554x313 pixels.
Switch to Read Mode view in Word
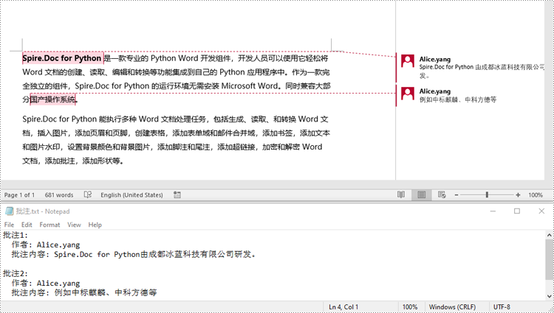[x=400, y=194]
